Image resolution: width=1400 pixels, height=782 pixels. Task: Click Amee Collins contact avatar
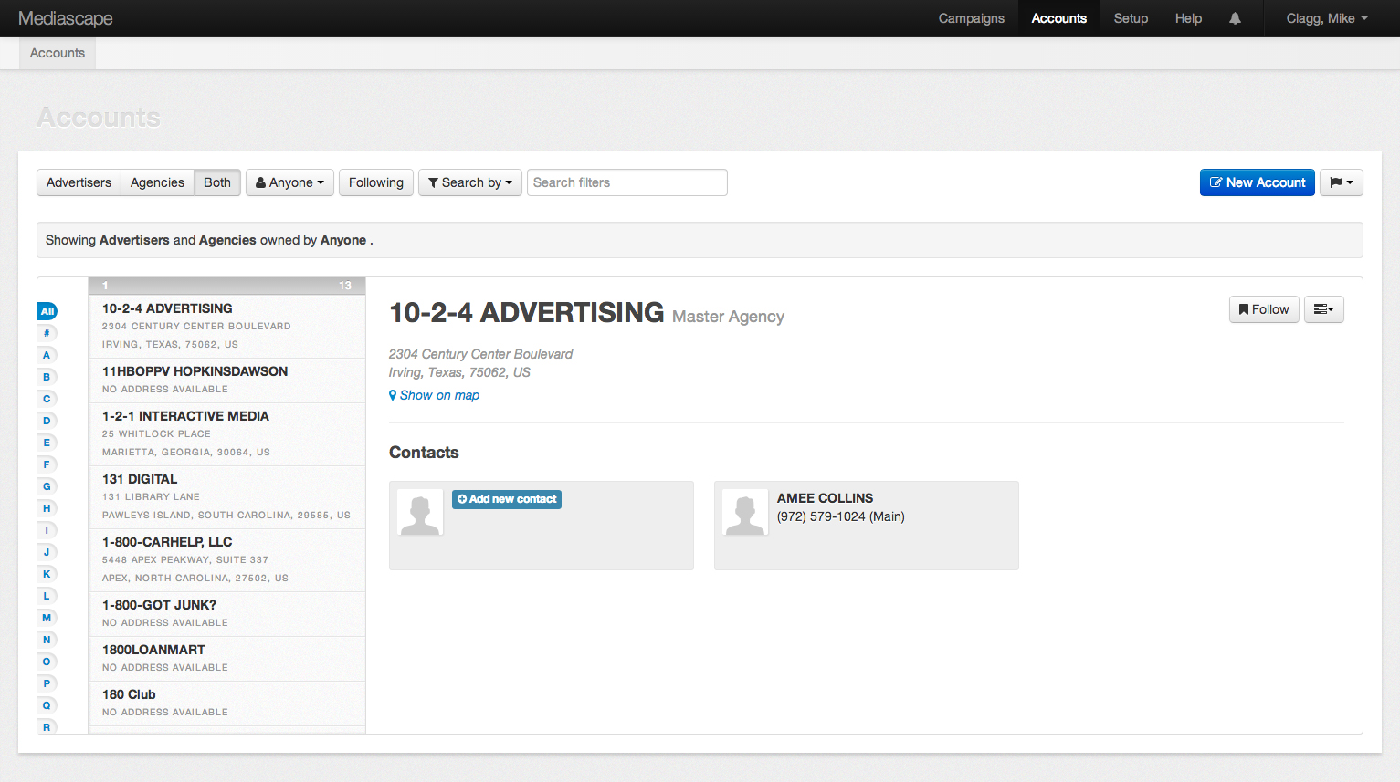[x=745, y=512]
